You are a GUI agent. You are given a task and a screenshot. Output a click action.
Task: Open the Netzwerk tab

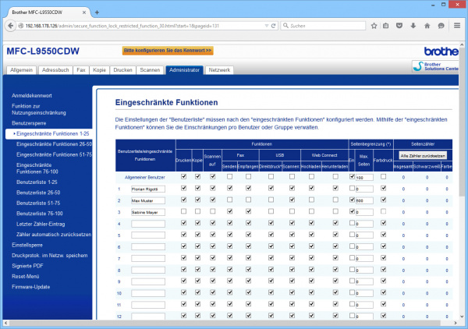219,70
